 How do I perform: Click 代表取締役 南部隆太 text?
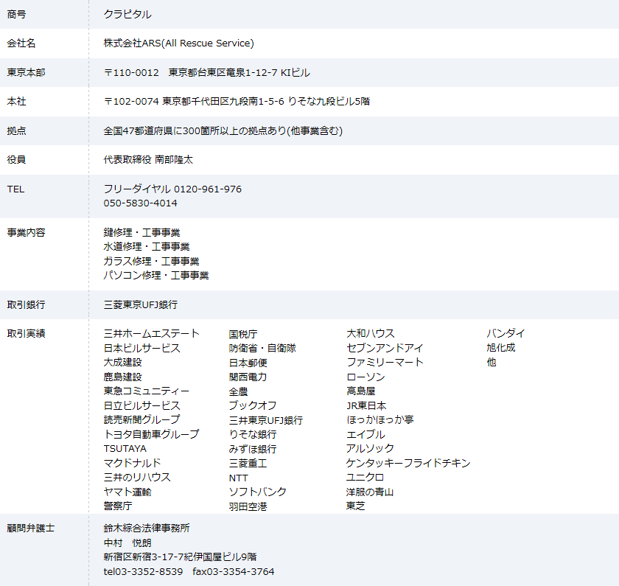point(148,159)
